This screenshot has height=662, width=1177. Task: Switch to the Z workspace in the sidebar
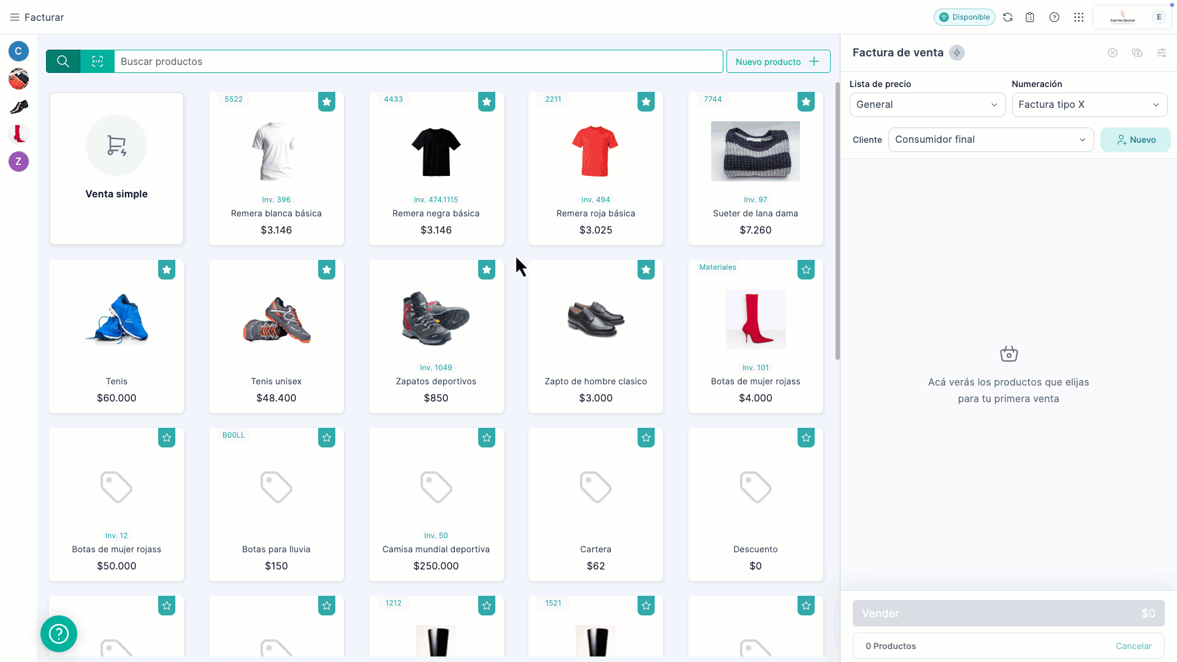(18, 162)
